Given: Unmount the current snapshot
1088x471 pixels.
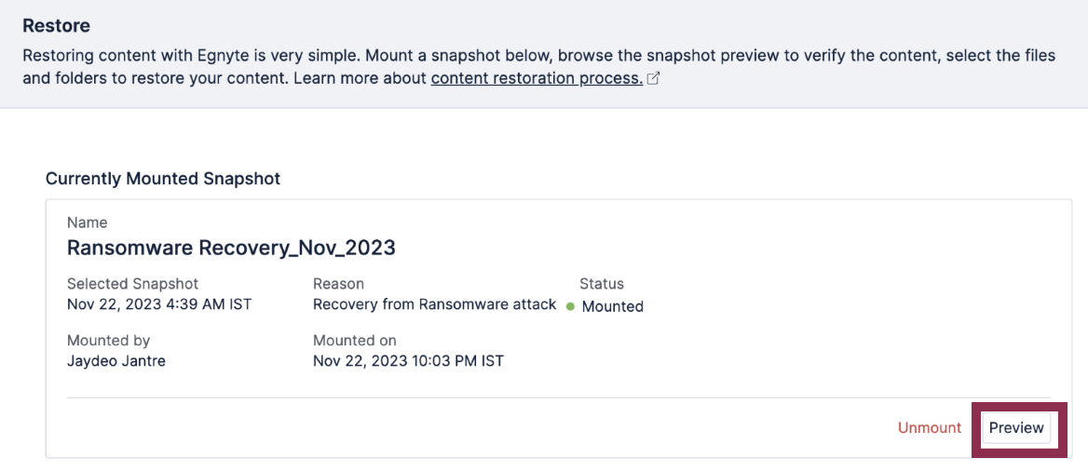Looking at the screenshot, I should pos(930,428).
